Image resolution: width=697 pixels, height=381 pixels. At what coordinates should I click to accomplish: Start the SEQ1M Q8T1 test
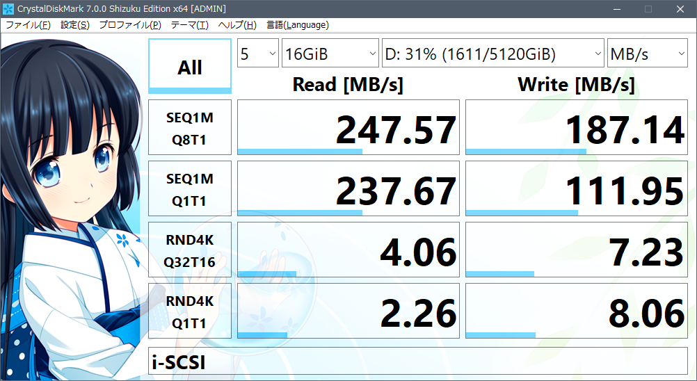tap(190, 127)
